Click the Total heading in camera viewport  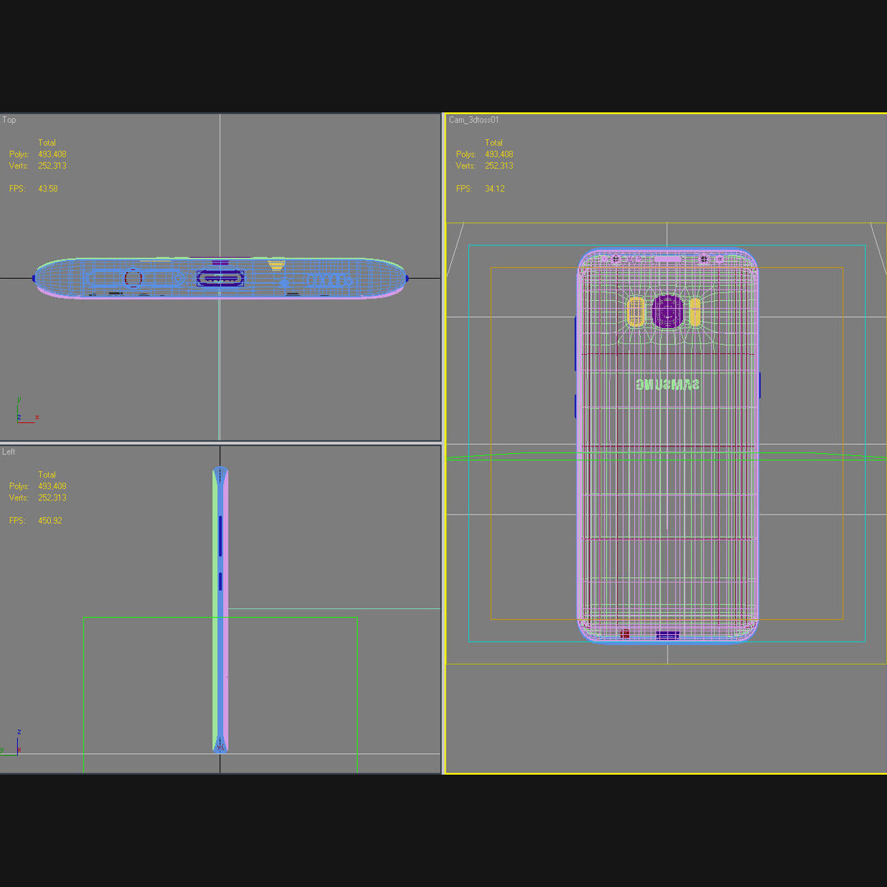click(494, 143)
